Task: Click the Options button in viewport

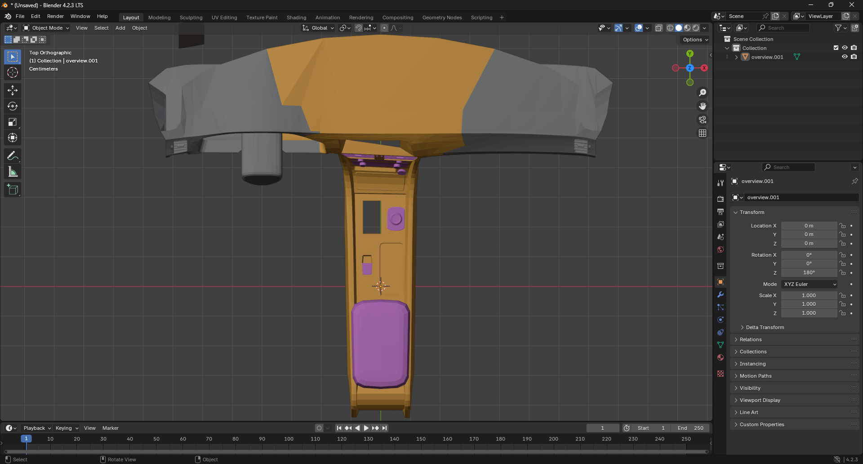Action: (695, 40)
